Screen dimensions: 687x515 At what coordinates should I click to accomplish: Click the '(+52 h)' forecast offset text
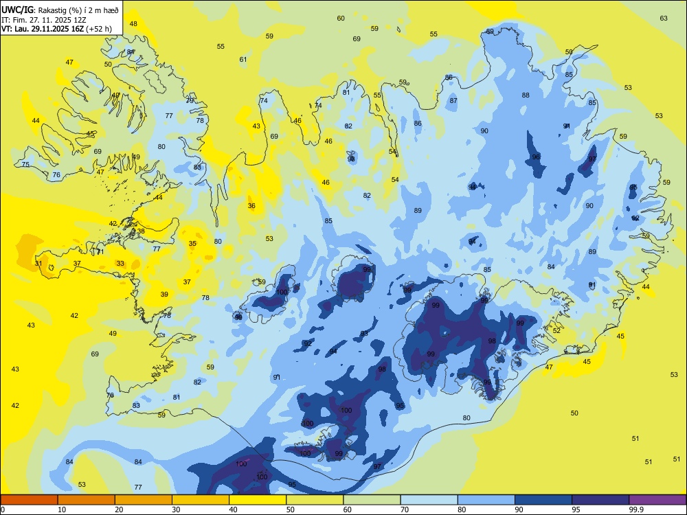pyautogui.click(x=99, y=30)
